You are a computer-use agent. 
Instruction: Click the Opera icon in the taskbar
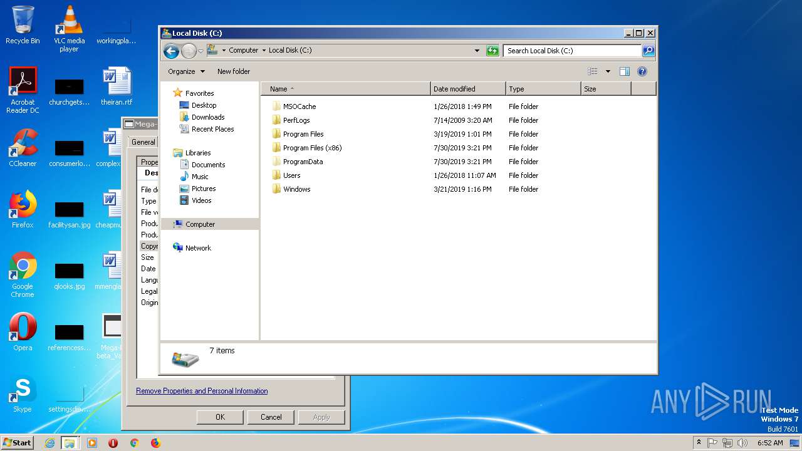(113, 443)
